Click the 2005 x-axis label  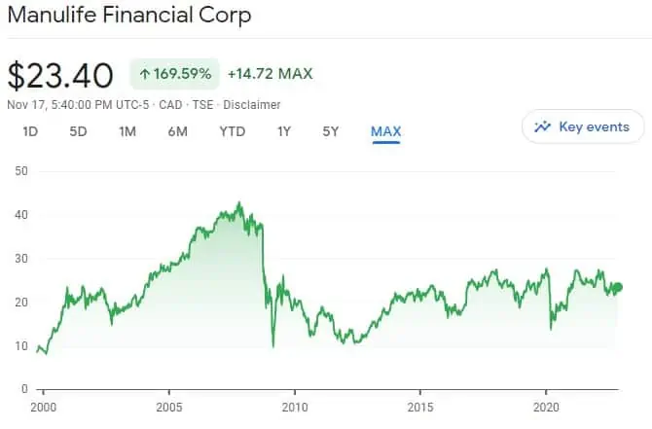[x=169, y=407]
